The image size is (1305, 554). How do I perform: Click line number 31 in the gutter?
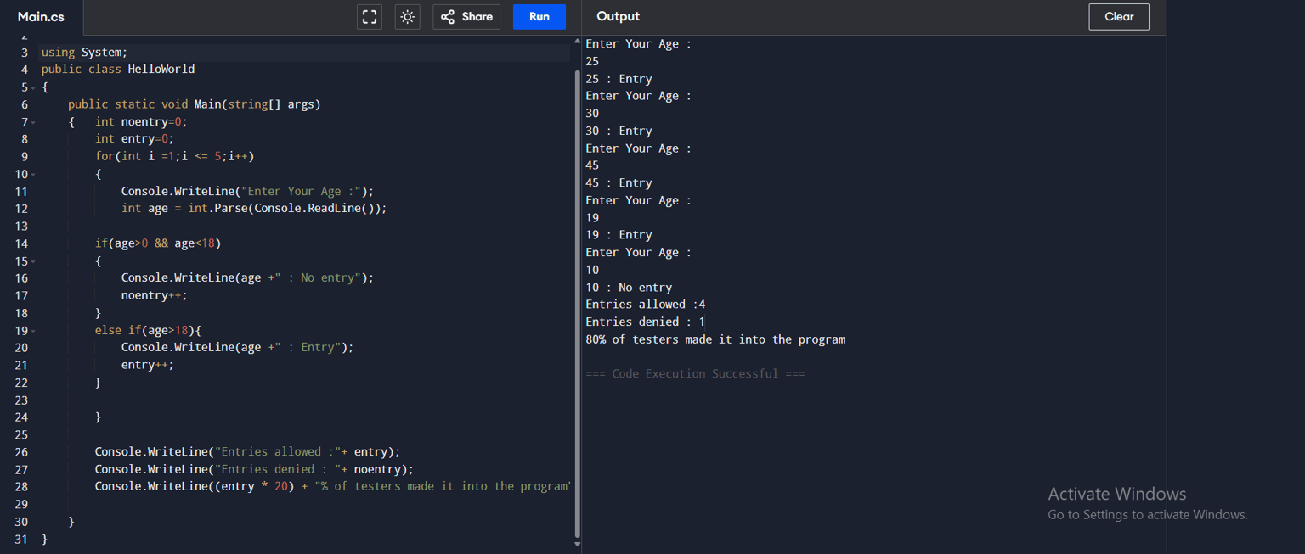point(21,540)
